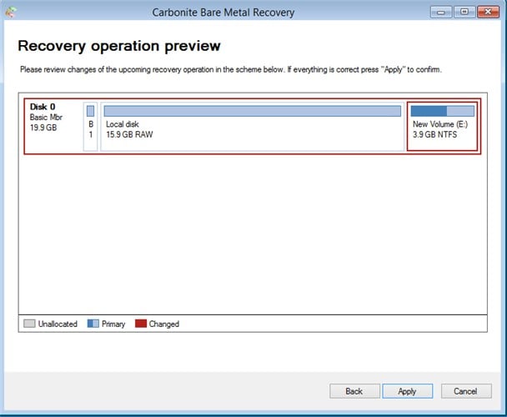
Task: Click the 15.9 GB RAW text
Action: [x=129, y=134]
